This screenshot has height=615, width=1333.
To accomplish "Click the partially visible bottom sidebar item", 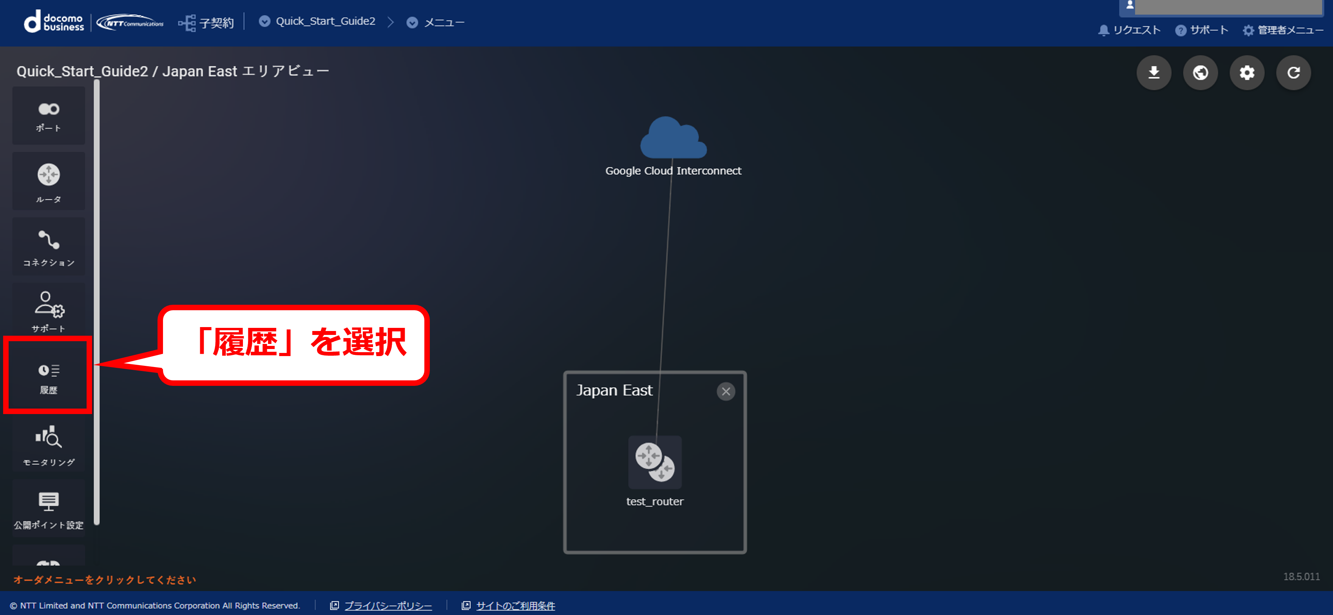I will [49, 555].
